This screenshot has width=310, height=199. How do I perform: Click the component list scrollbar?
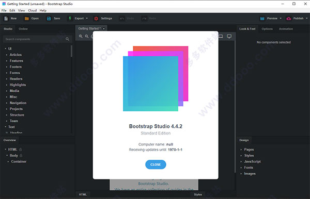(x=71, y=51)
